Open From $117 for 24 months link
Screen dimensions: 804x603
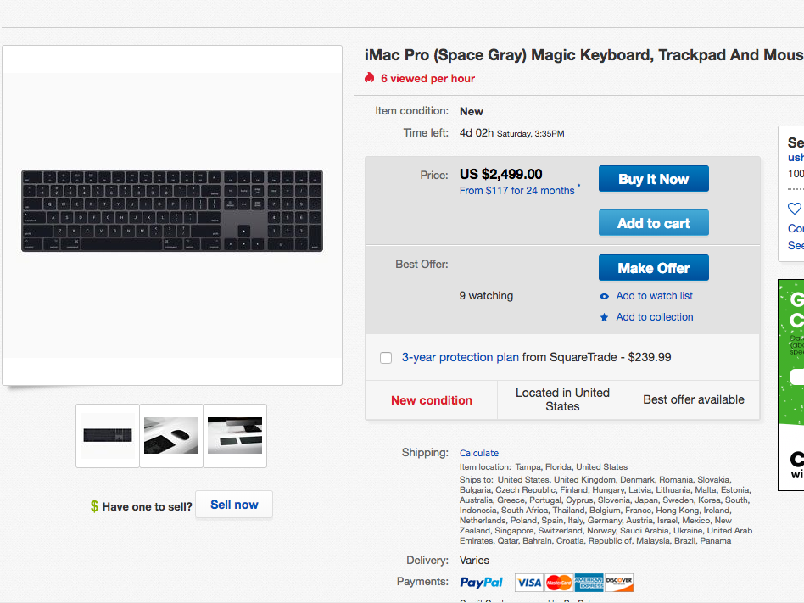tap(516, 190)
